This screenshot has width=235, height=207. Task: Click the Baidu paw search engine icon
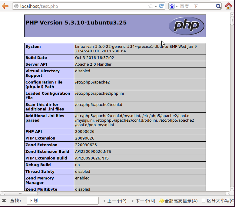click(x=172, y=6)
